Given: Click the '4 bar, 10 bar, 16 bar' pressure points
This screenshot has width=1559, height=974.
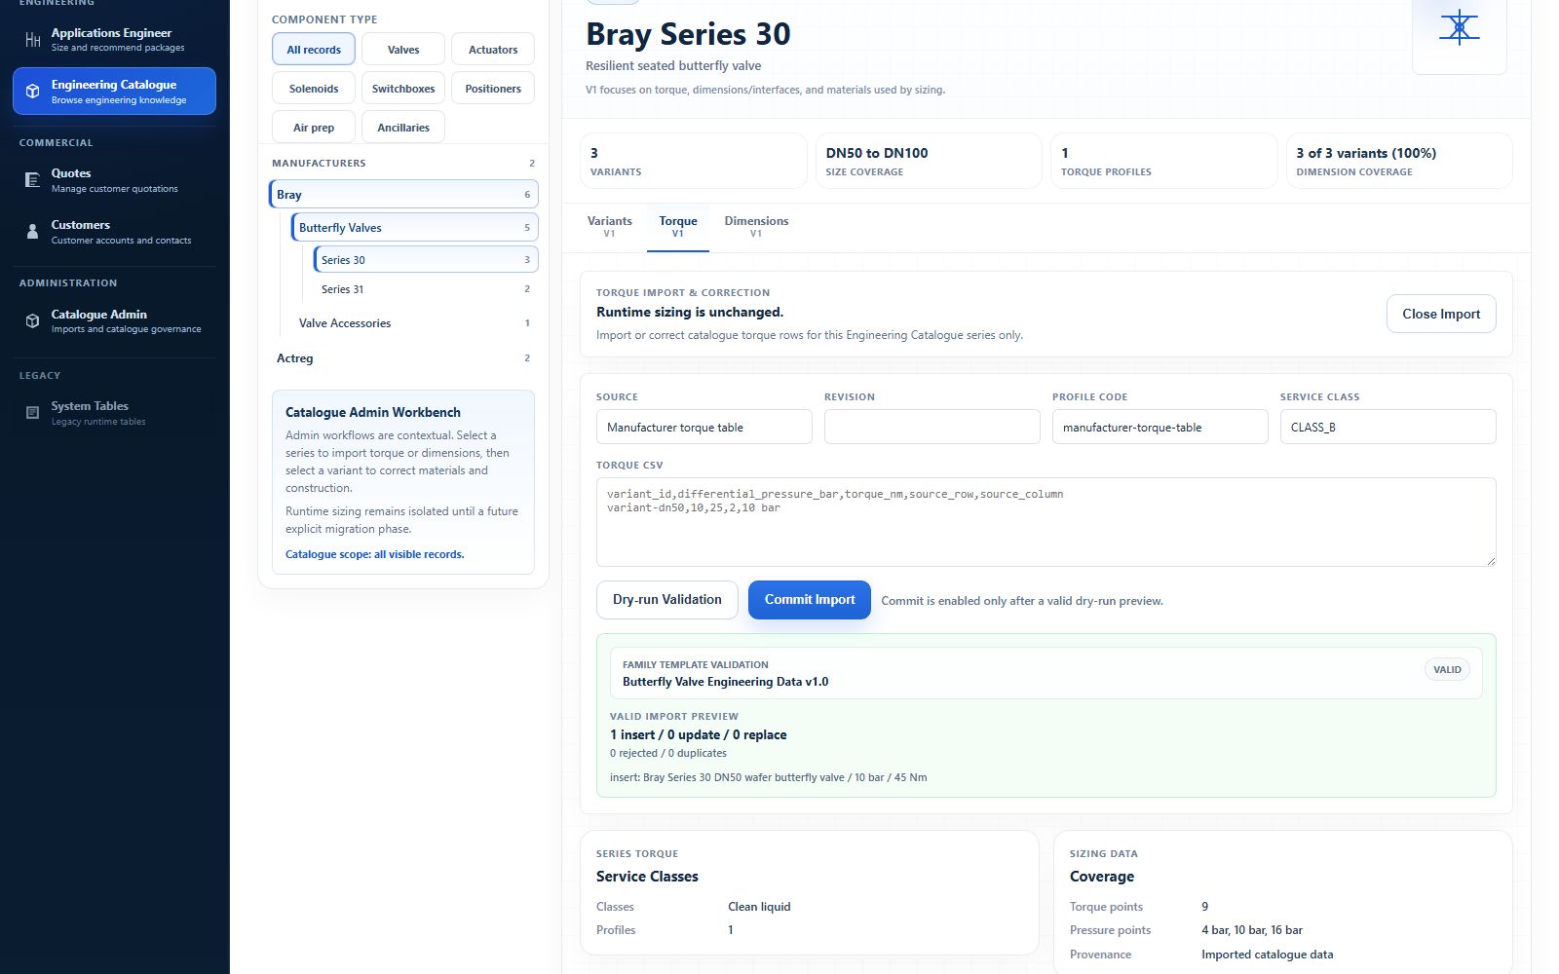Looking at the screenshot, I should click(1252, 930).
